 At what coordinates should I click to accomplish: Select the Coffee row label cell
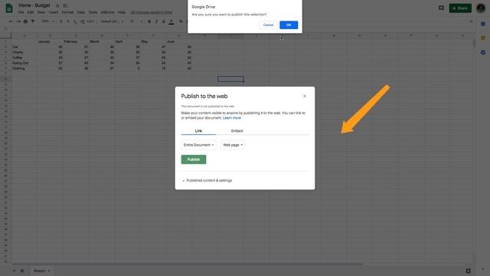(24, 58)
